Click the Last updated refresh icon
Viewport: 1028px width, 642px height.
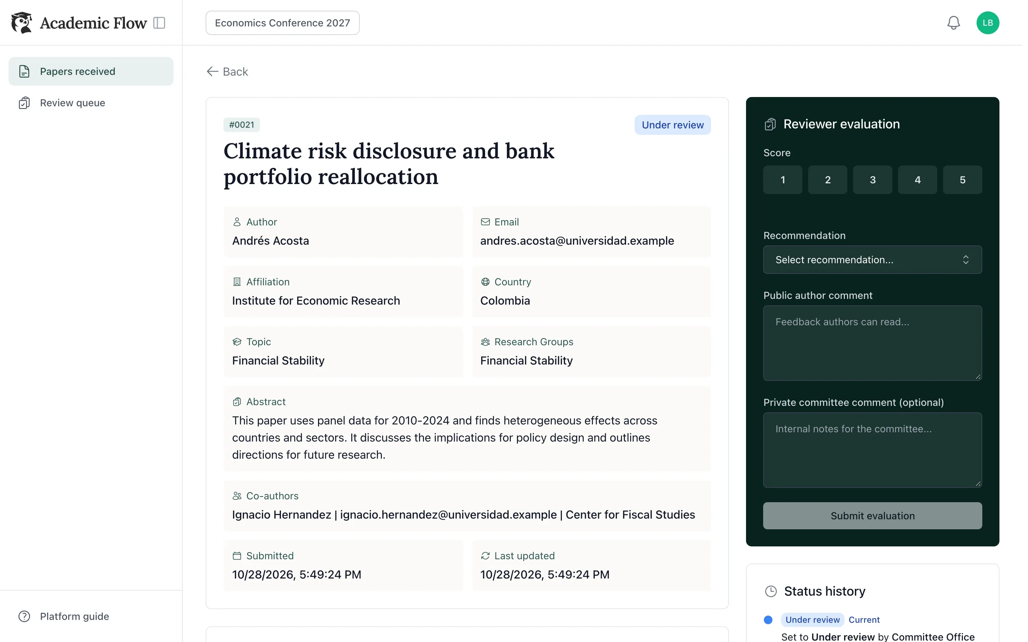click(485, 555)
